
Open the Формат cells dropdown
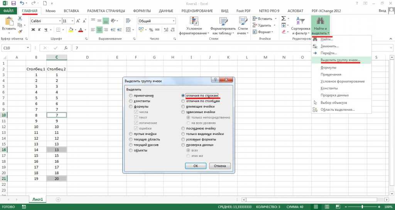pyautogui.click(x=263, y=32)
